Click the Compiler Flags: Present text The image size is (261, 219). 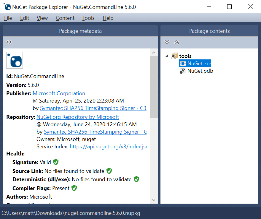point(41,188)
